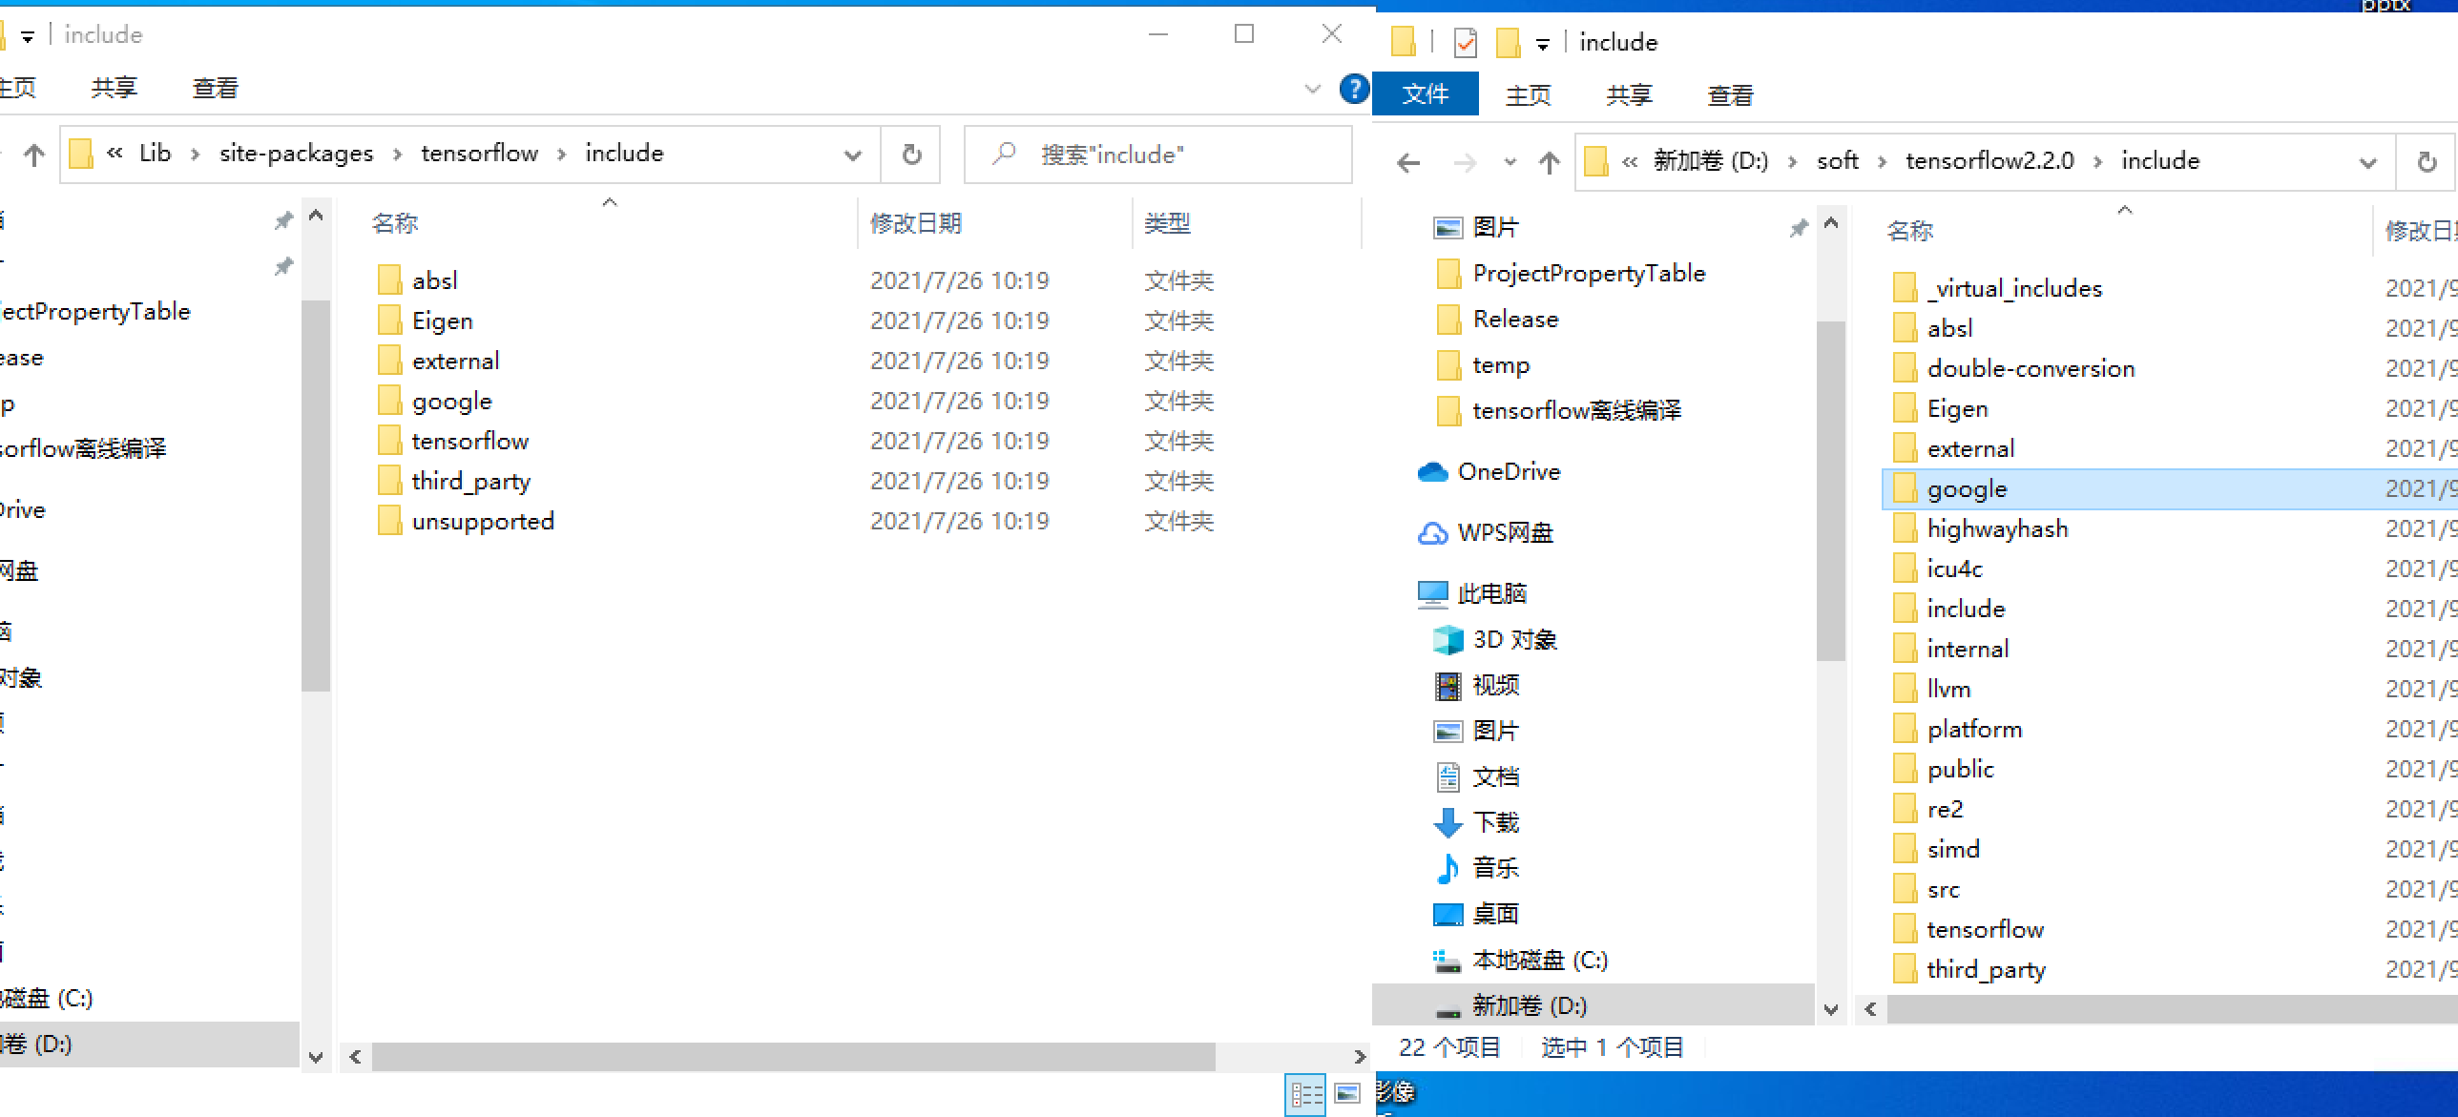This screenshot has width=2458, height=1117.
Task: Switch to large thumbnails view in status bar
Action: [x=1349, y=1095]
